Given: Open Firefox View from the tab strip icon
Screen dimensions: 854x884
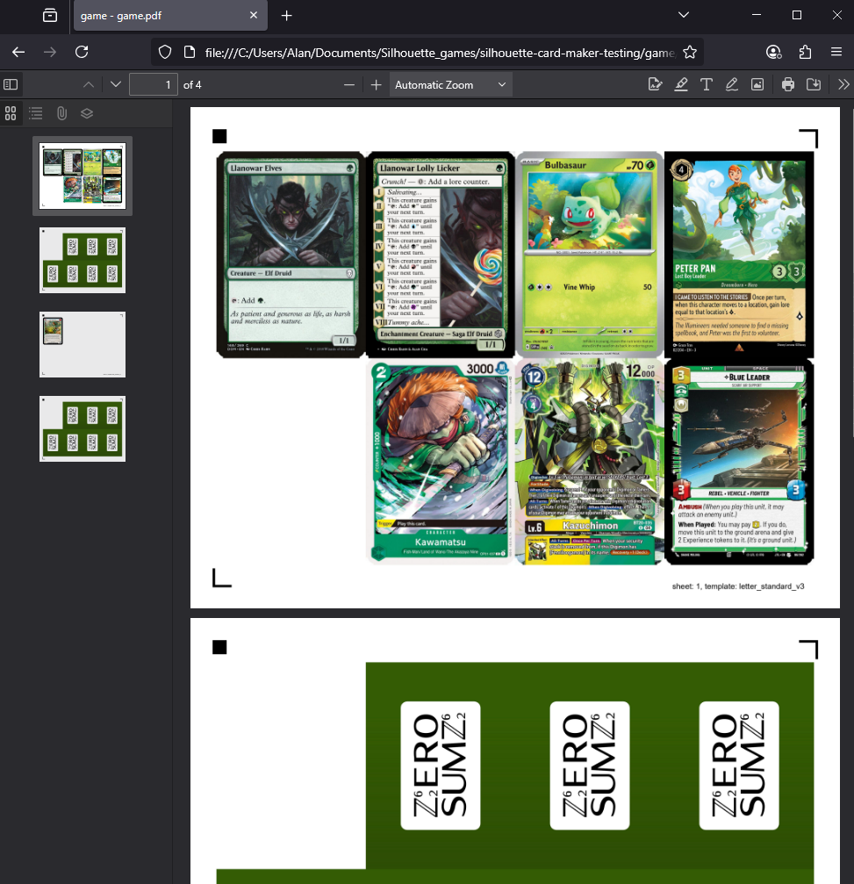Looking at the screenshot, I should click(50, 15).
